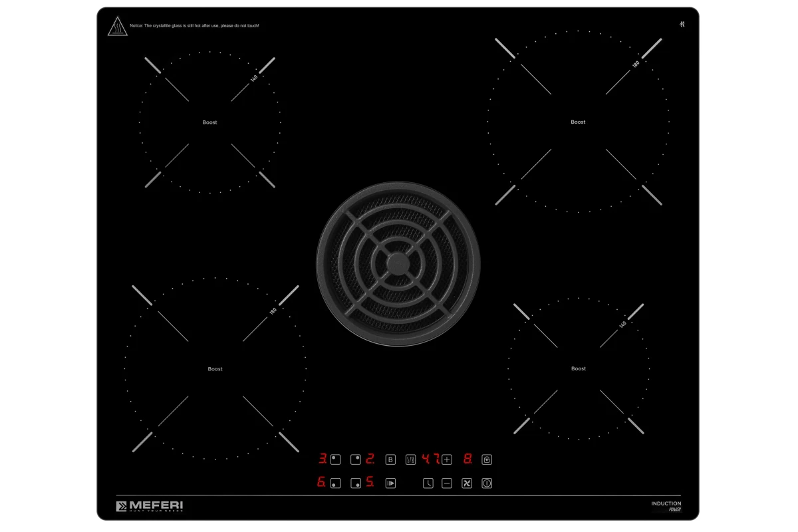Click 'Boost' label on bottom-left cooking zone
Image resolution: width=798 pixels, height=532 pixels.
(x=215, y=369)
